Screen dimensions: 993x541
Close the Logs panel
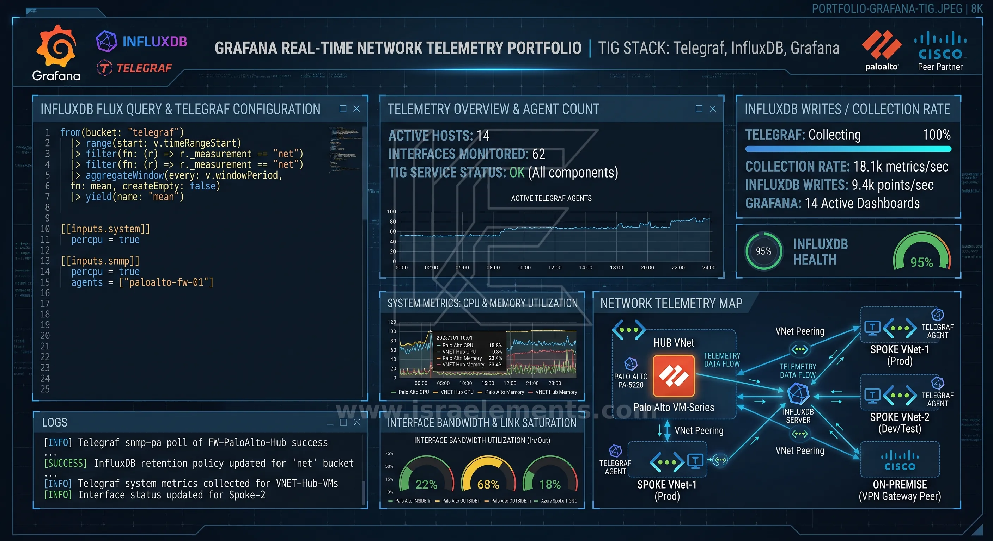coord(357,422)
